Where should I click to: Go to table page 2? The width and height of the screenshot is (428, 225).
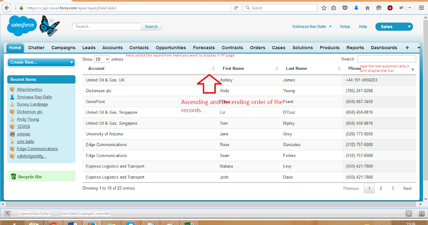tap(381, 188)
